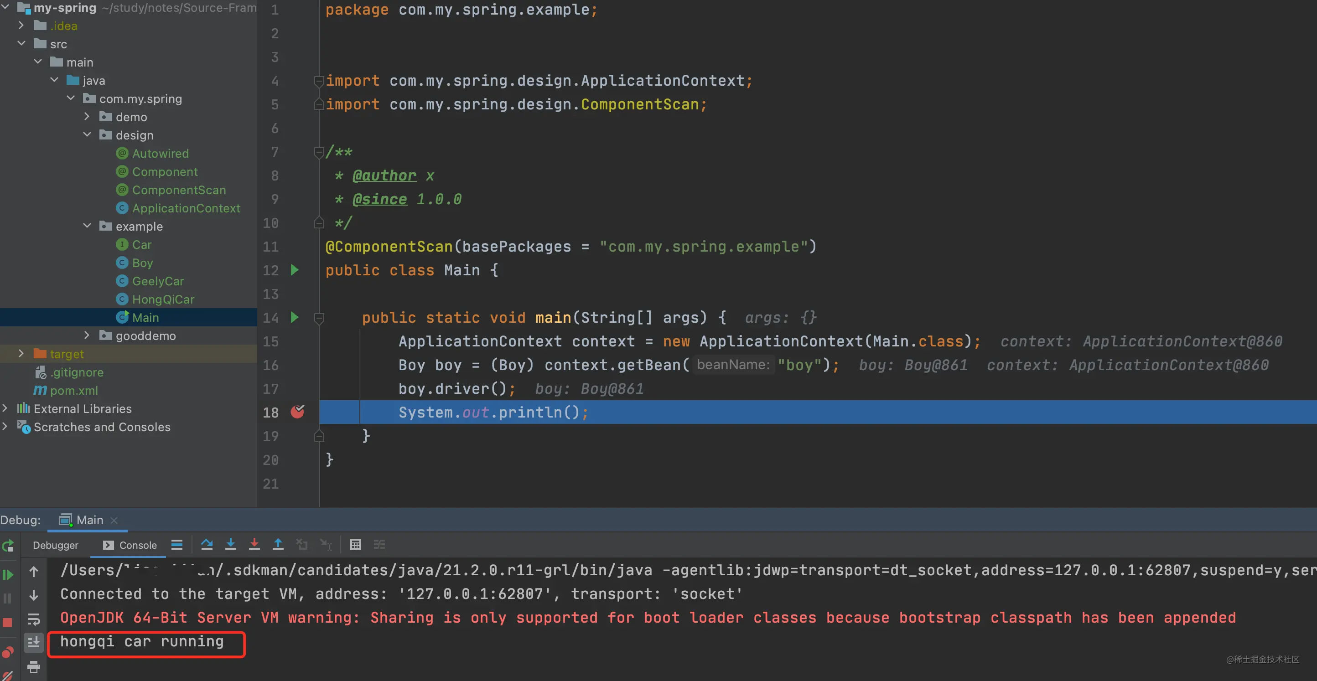The height and width of the screenshot is (681, 1317).
Task: Expand the target folder
Action: (21, 354)
